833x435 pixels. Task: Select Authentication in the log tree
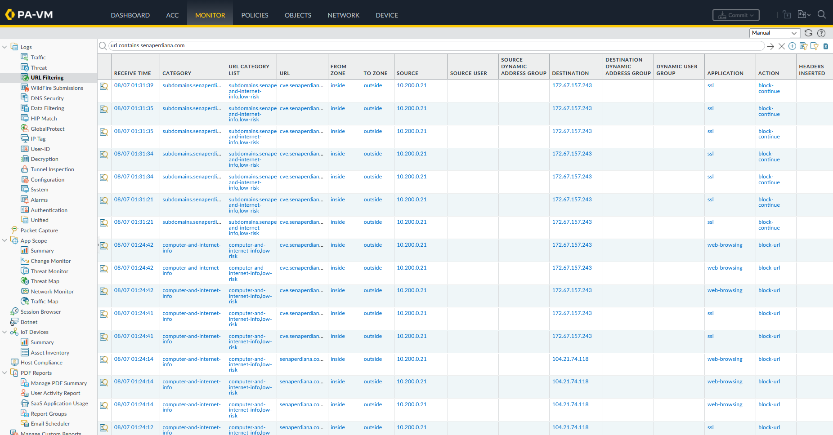(x=49, y=210)
